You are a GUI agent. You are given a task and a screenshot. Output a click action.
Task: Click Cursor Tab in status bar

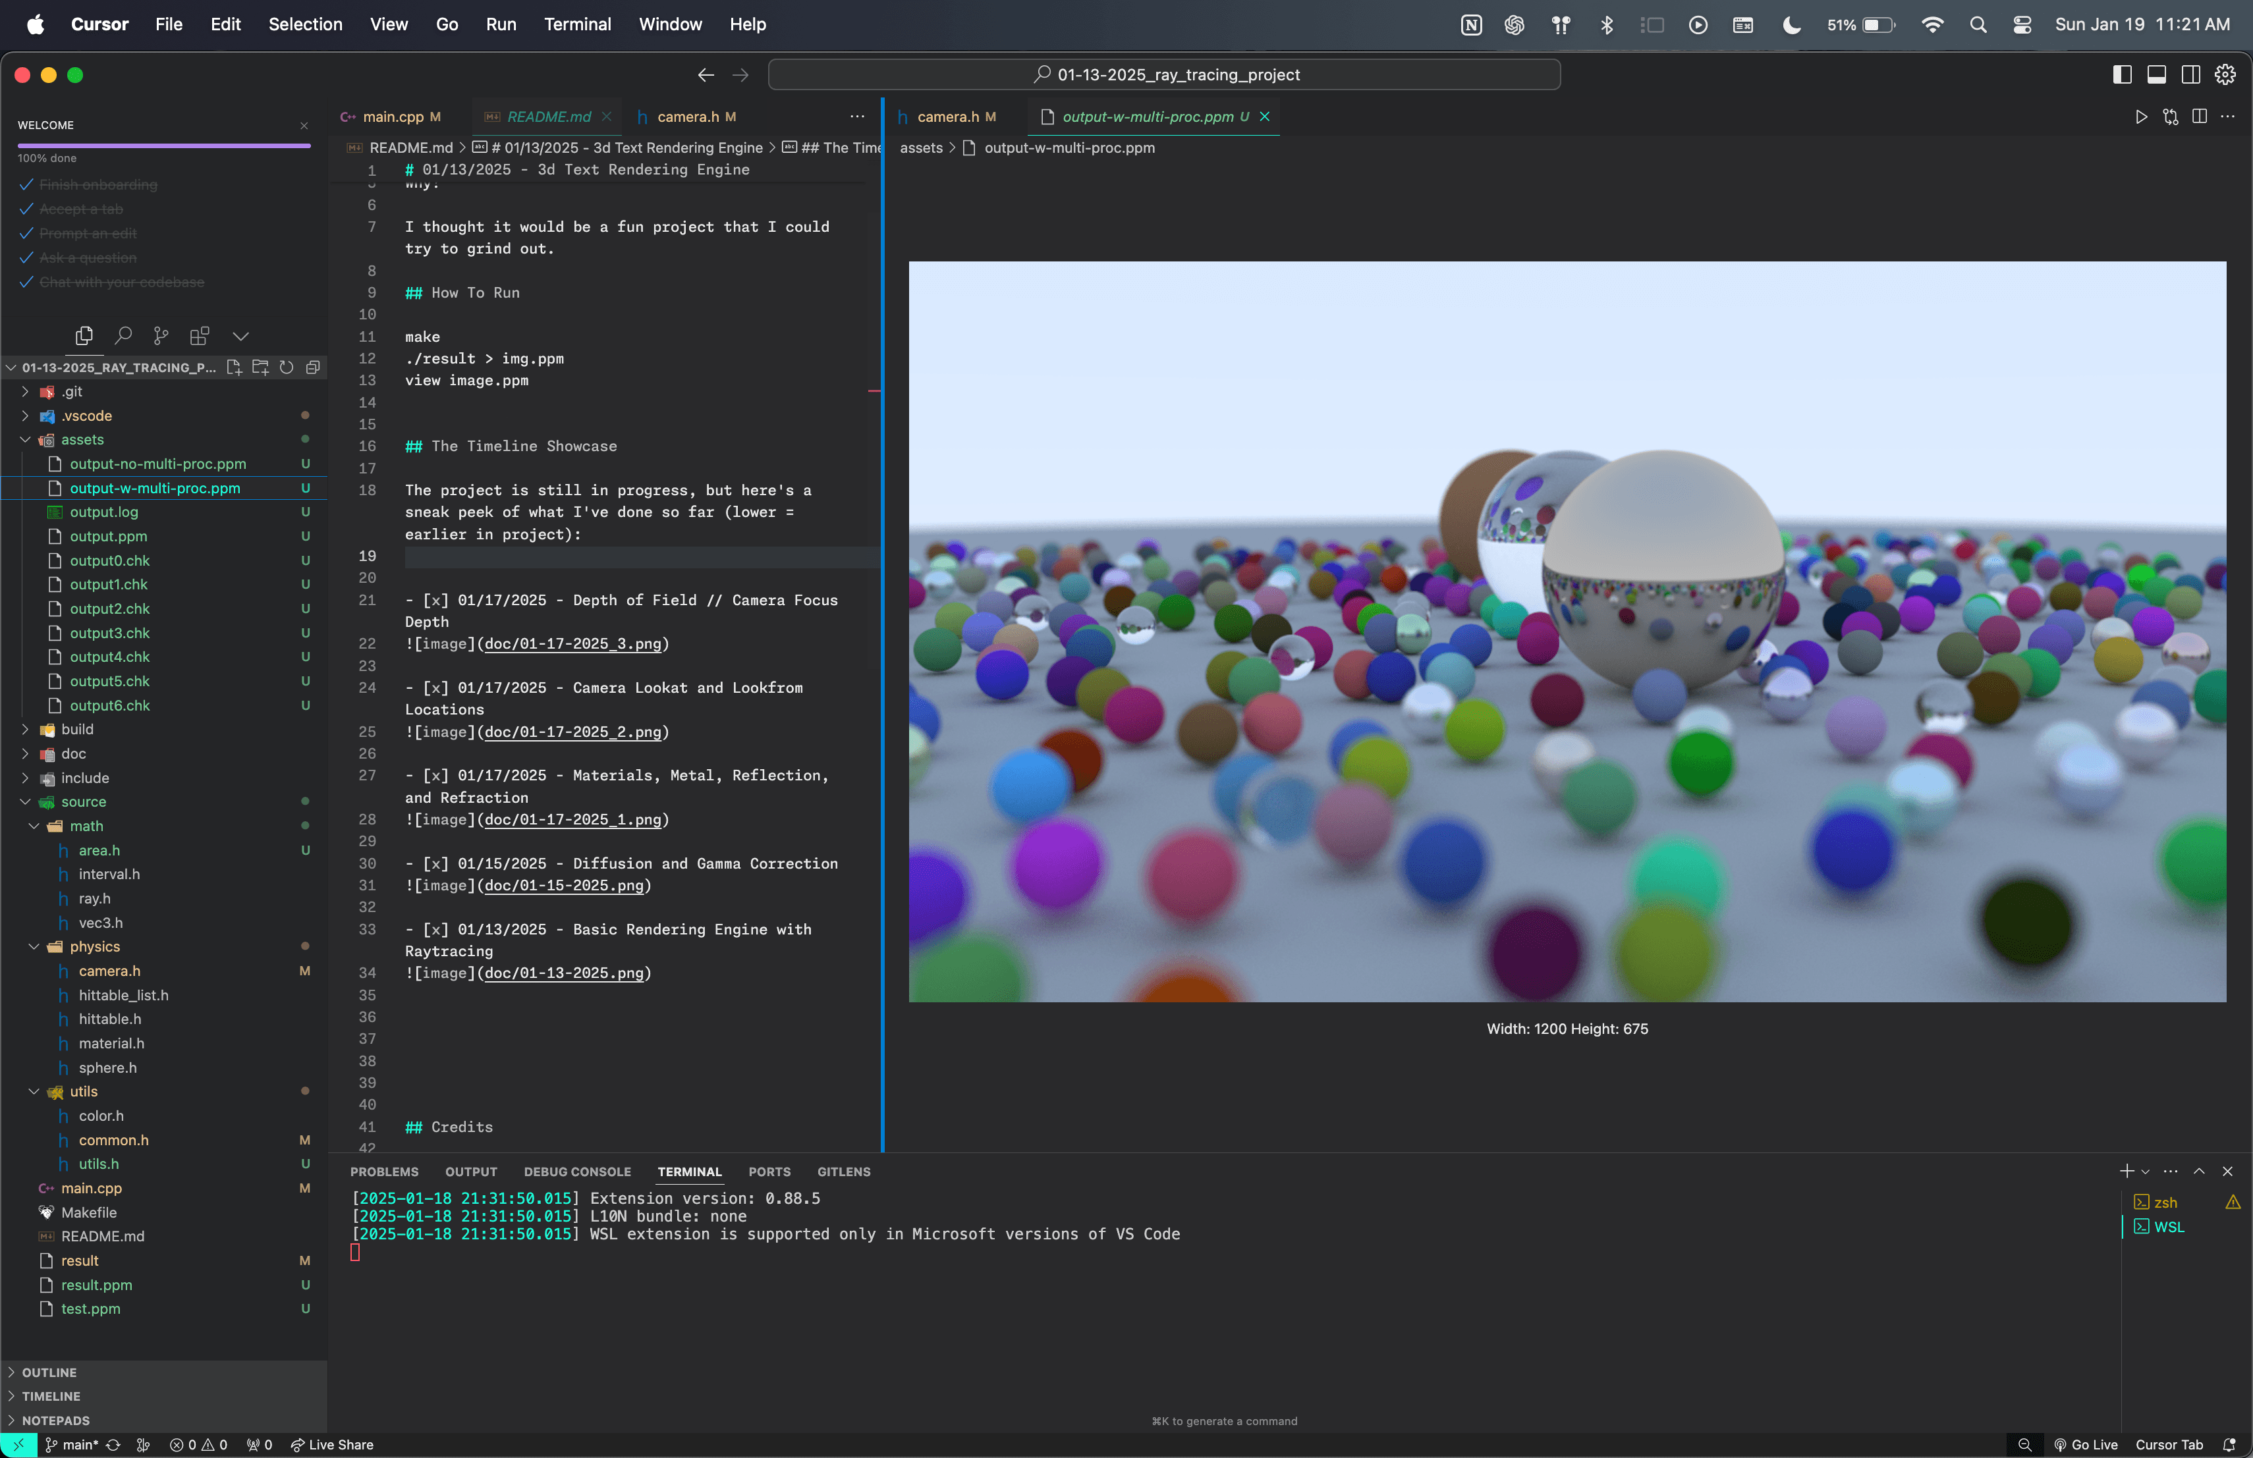(2169, 1445)
